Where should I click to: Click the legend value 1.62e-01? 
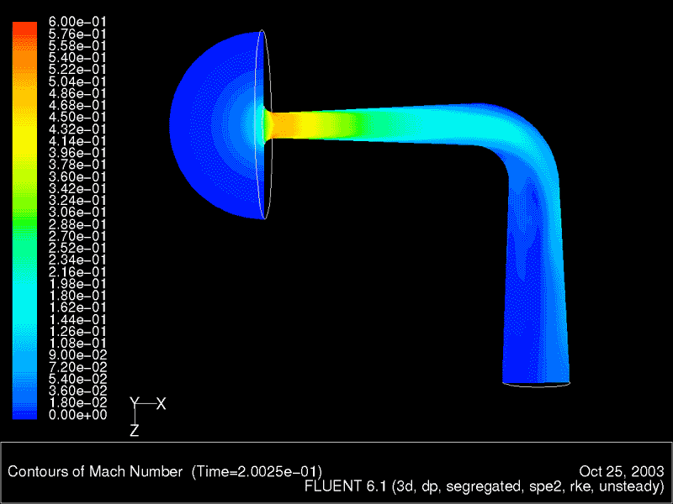click(x=77, y=307)
